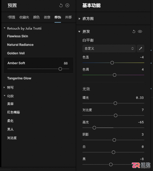
Task: Click the 色温 value -4
Action: (142, 57)
